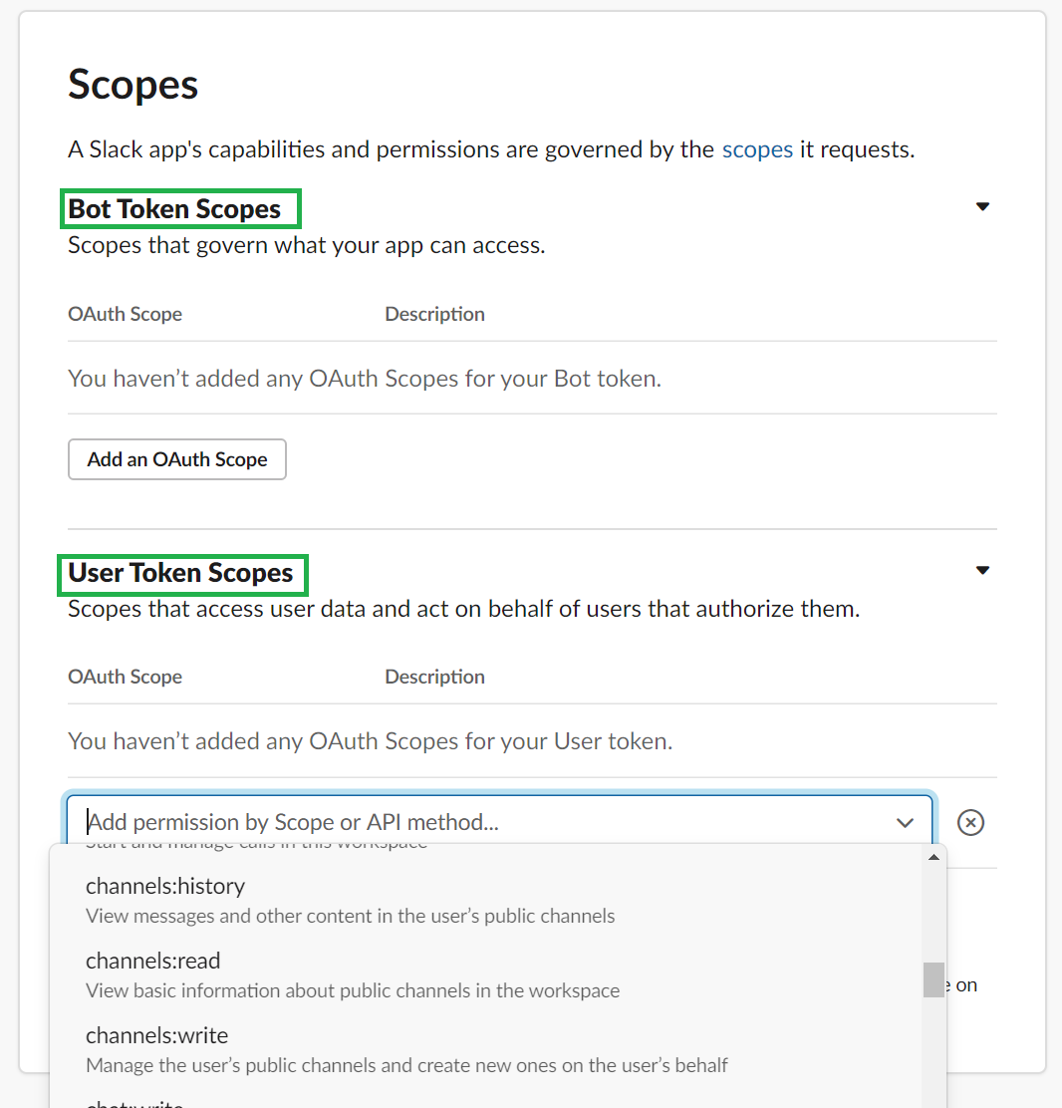
Task: Open the scopes documentation link
Action: pos(757,148)
